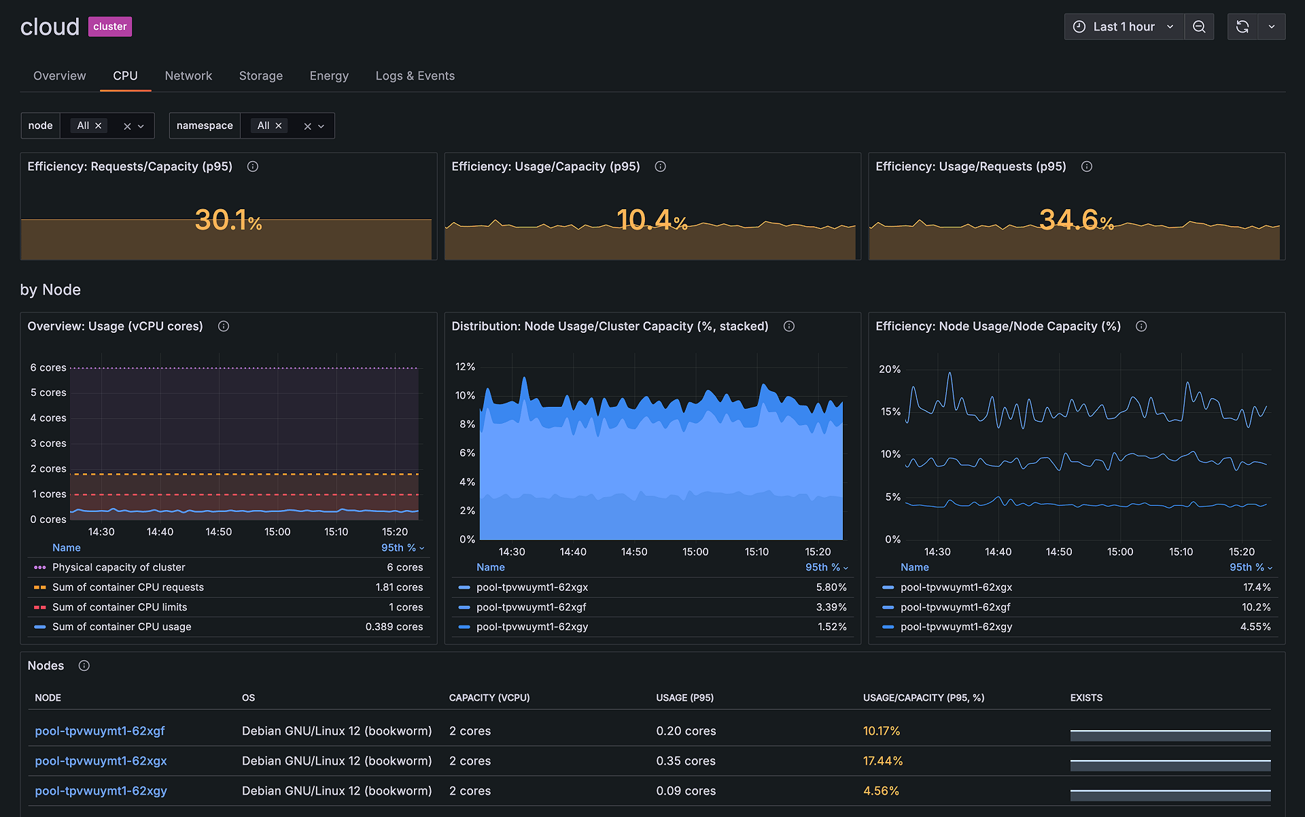Click the refresh dashboard icon
Viewport: 1305px width, 817px height.
(x=1242, y=26)
